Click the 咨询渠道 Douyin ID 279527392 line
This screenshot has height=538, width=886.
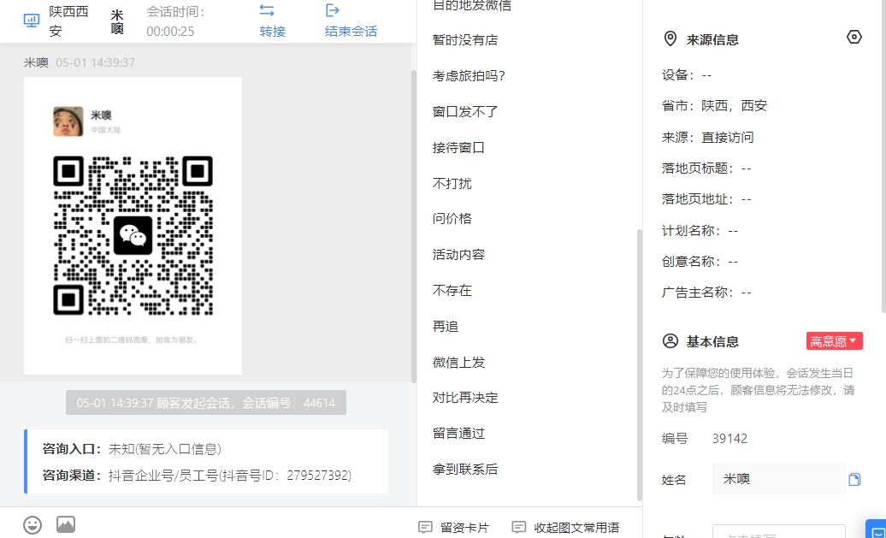click(x=197, y=476)
